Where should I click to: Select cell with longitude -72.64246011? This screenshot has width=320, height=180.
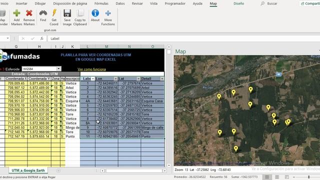click(106, 83)
